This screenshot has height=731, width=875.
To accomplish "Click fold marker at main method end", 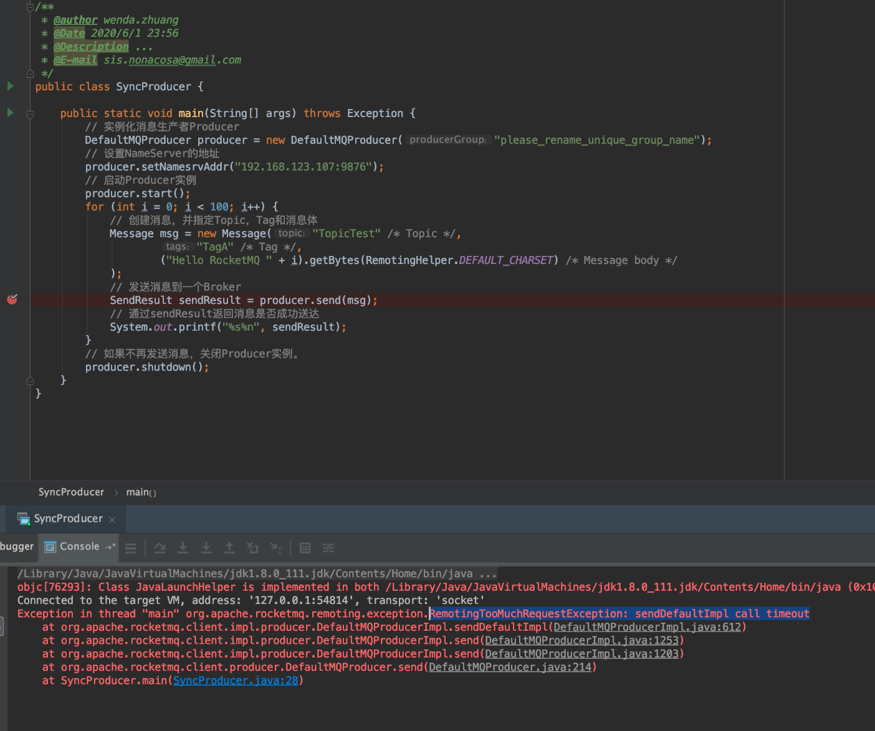I will 30,380.
